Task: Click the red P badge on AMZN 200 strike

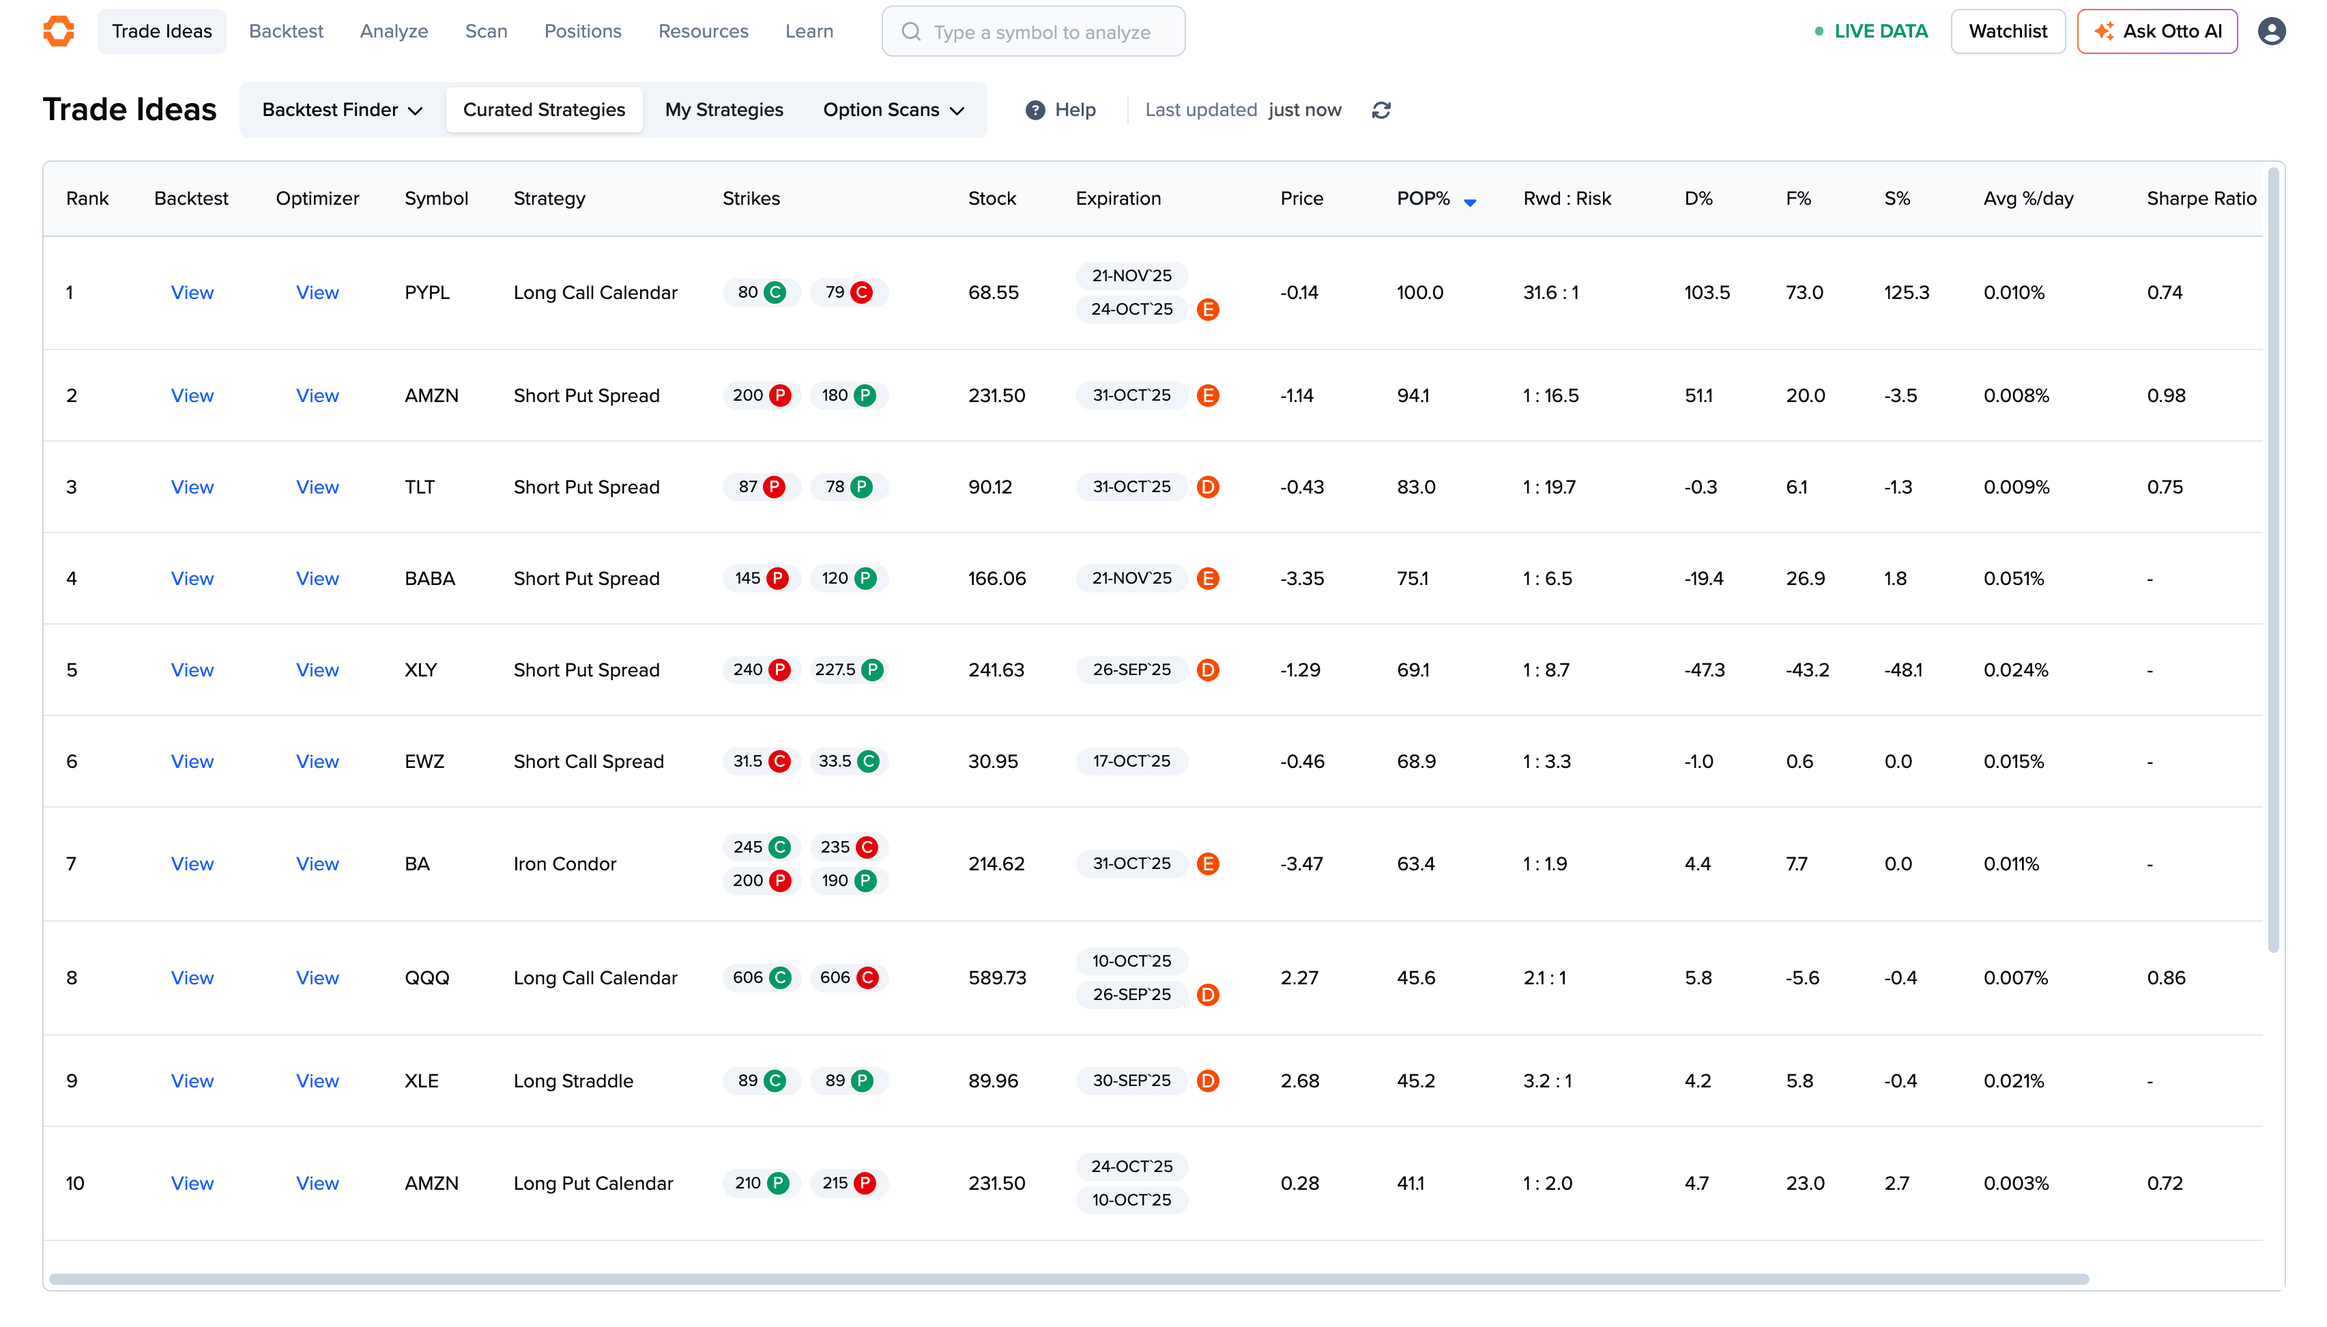Action: coord(779,395)
